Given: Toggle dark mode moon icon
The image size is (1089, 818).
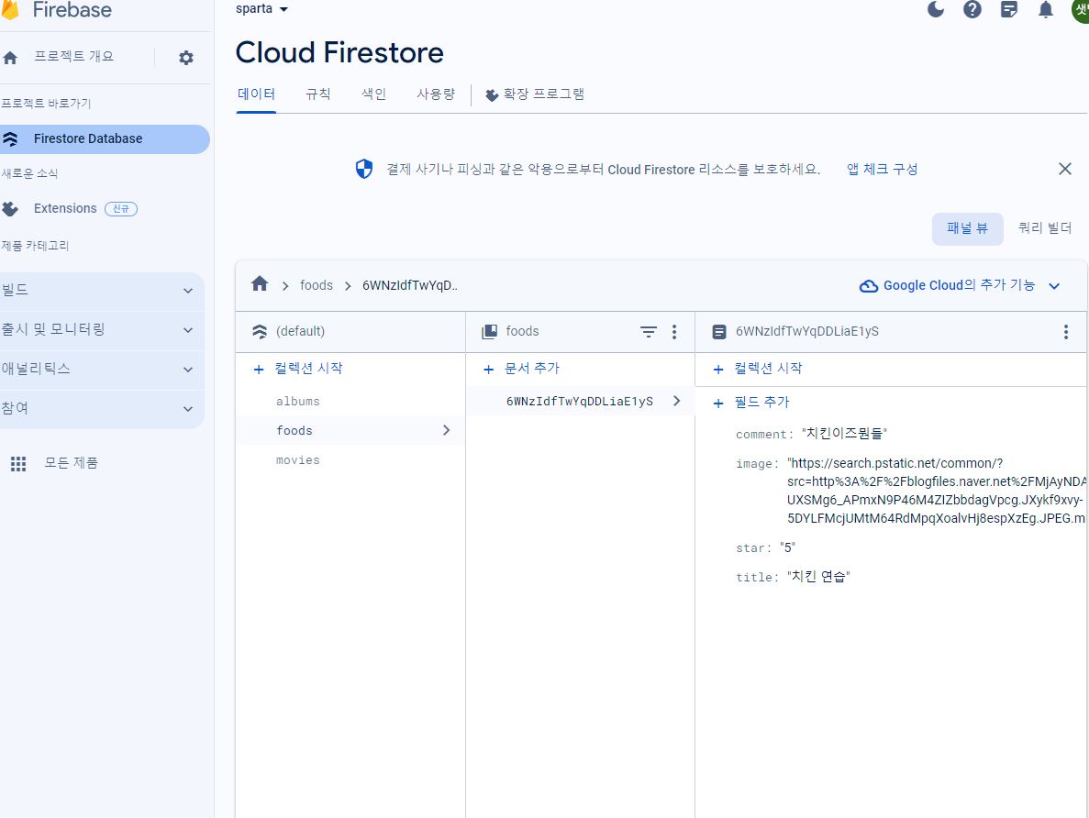Looking at the screenshot, I should (x=936, y=9).
